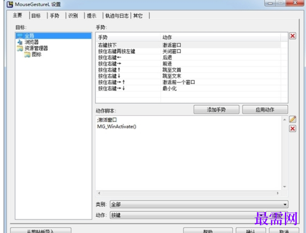Click the 添加手势 button

[216, 109]
